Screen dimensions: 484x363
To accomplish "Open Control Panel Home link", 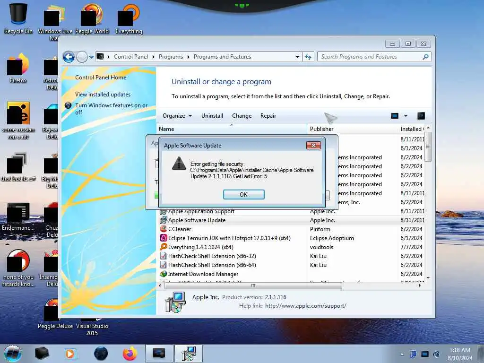I will click(101, 78).
